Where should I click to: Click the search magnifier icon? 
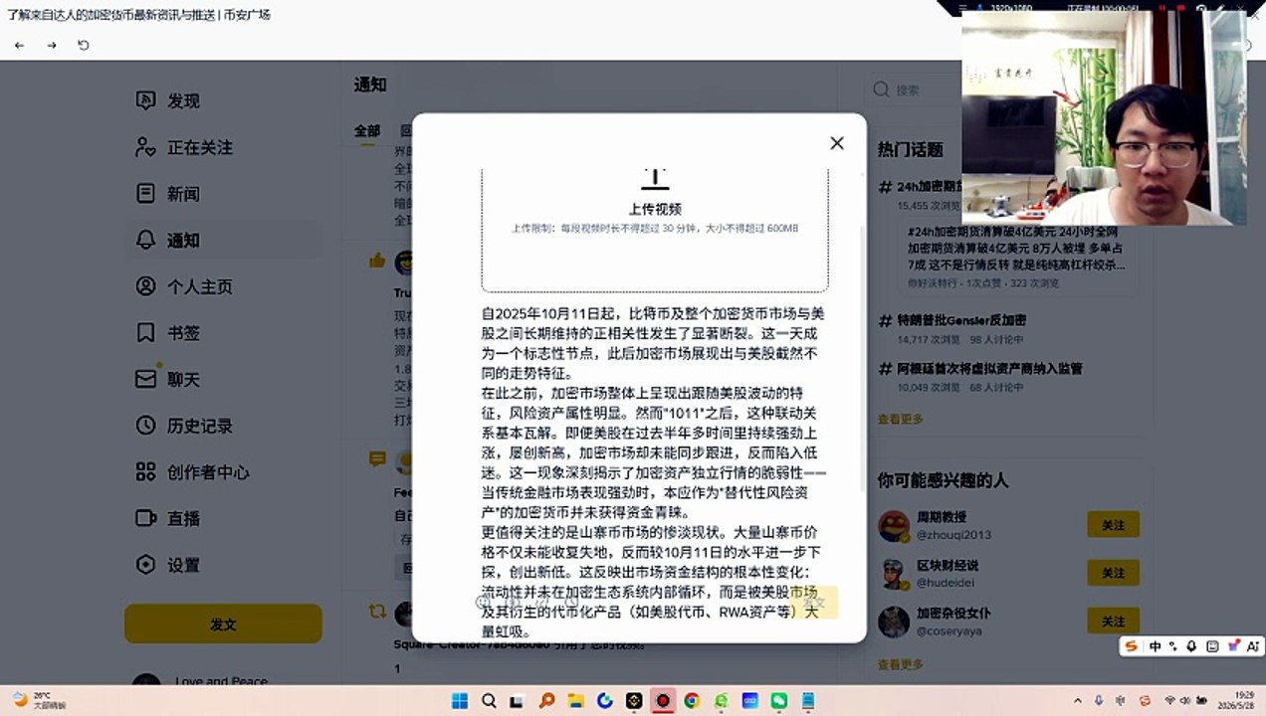pyautogui.click(x=881, y=89)
